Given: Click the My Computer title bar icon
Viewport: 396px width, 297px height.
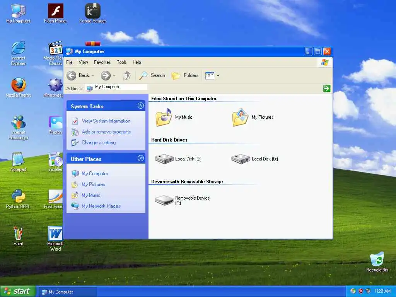Looking at the screenshot, I should click(x=70, y=51).
